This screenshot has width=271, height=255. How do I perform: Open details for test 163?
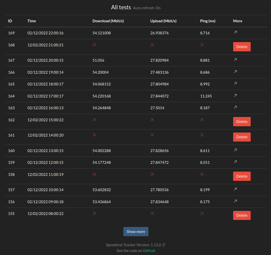235,107
